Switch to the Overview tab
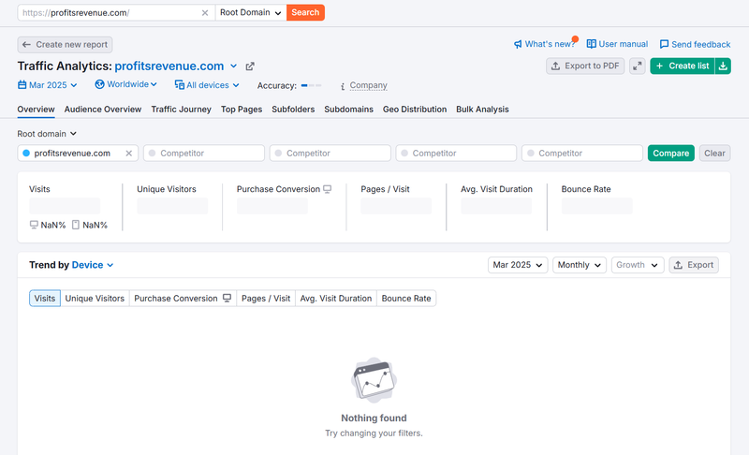 point(36,110)
